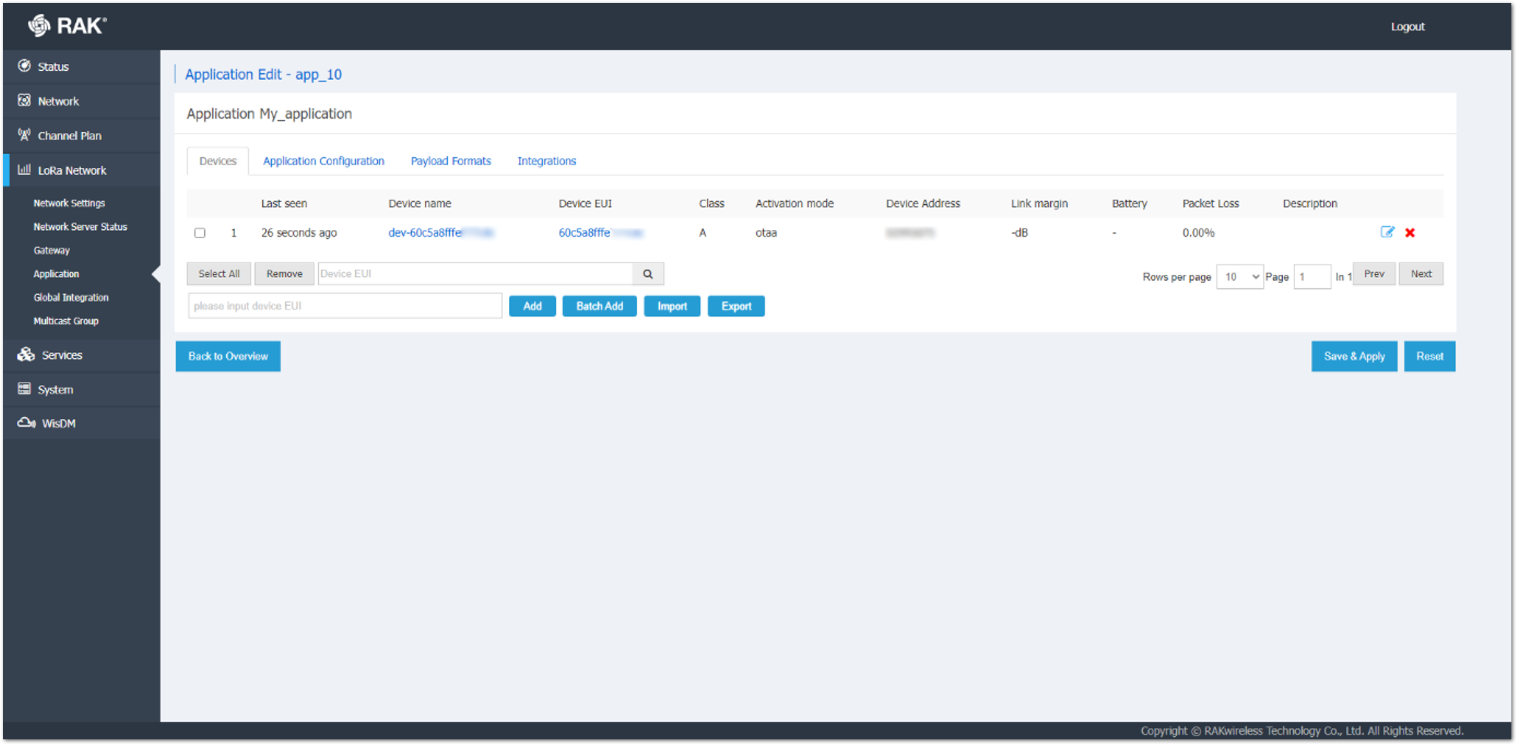Open the Application Configuration tab

pyautogui.click(x=323, y=160)
